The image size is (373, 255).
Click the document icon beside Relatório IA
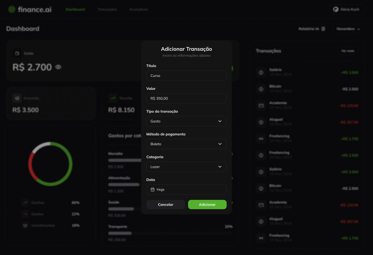tap(323, 29)
